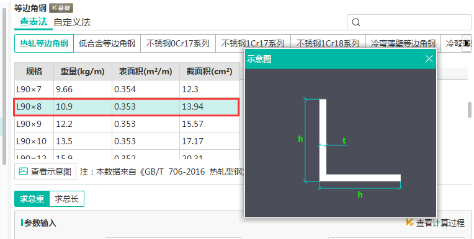474x239 pixels.
Task: Click the right vertical scrollbar thumb
Action: pos(470,110)
